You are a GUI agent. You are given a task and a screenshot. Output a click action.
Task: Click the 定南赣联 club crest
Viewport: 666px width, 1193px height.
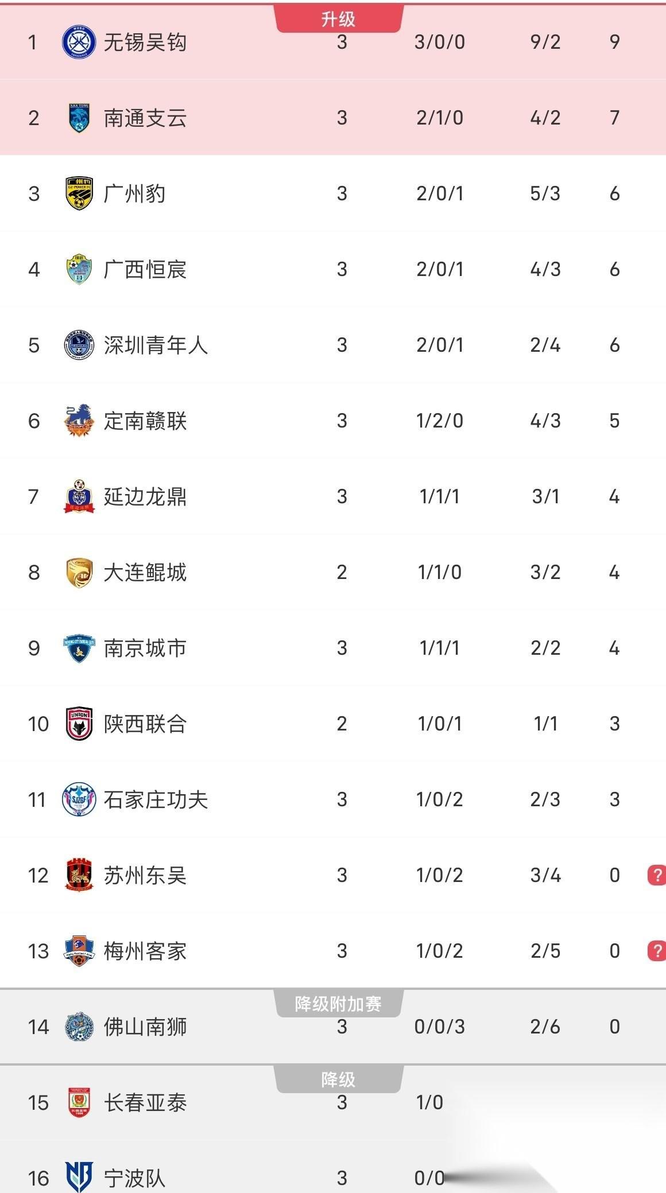[x=79, y=420]
